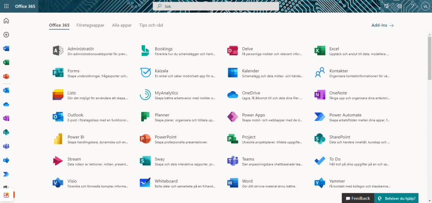Launch the Stream app icon
The image size is (432, 203).
coord(58,161)
